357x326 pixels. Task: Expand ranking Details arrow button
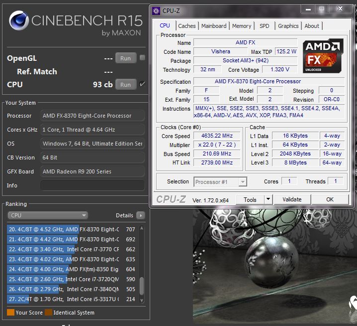141,215
